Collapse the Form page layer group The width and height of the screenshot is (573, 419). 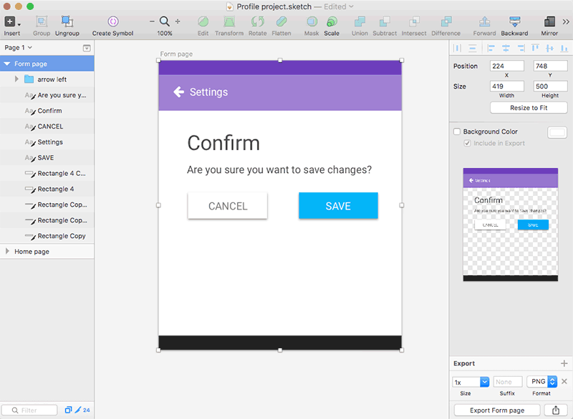point(6,63)
